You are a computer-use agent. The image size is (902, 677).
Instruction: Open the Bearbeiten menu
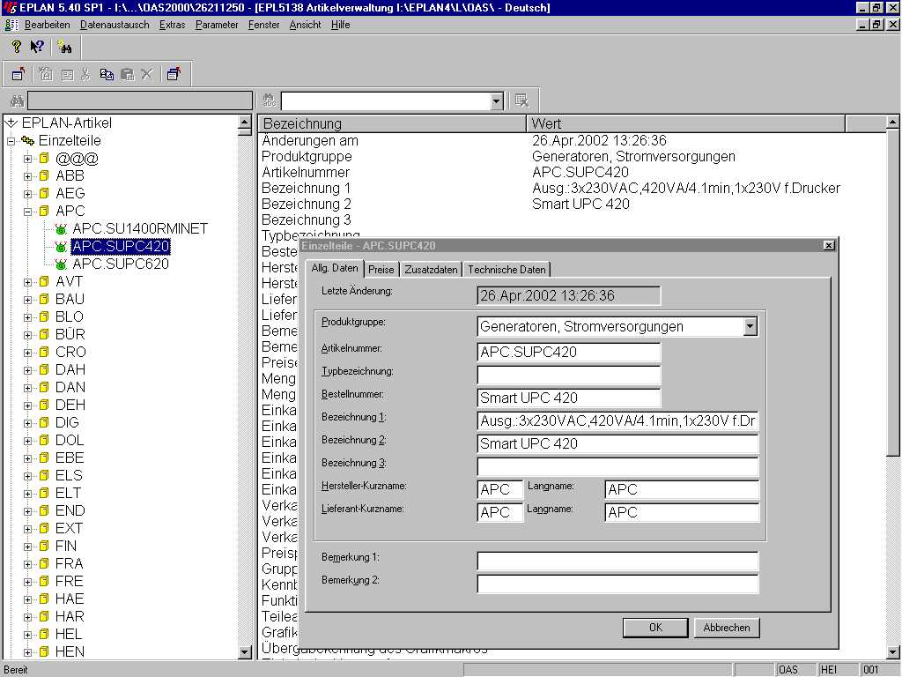48,25
